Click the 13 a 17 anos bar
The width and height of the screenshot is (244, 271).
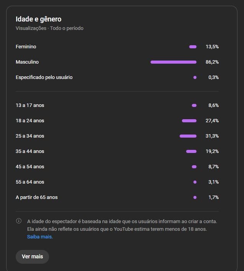point(194,105)
